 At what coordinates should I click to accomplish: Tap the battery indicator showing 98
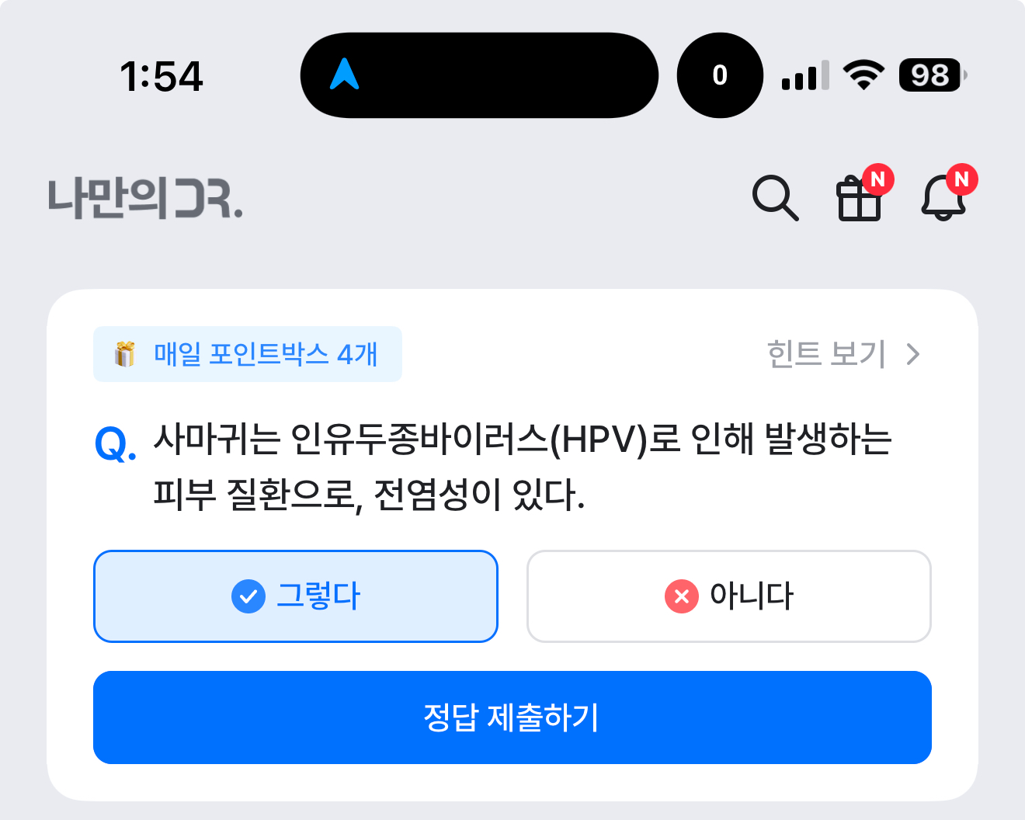[933, 75]
